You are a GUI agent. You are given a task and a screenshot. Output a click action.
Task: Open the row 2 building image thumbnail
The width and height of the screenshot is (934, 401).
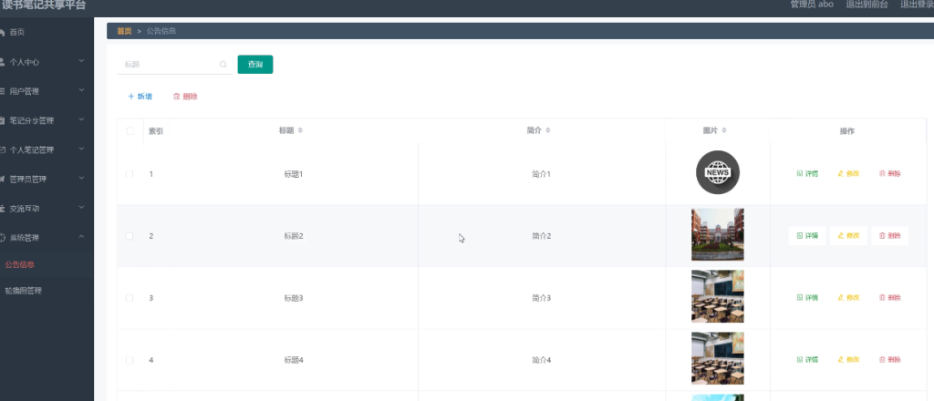click(718, 235)
